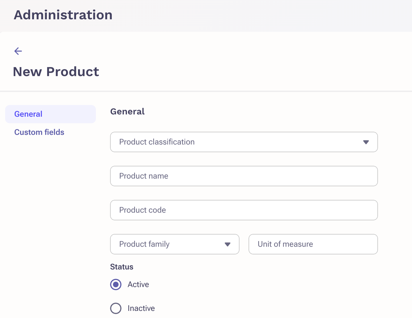Image resolution: width=412 pixels, height=318 pixels.
Task: Click the back arrow icon
Action: coord(18,51)
